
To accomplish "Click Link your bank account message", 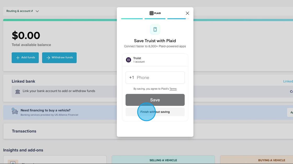I will click(x=59, y=91).
